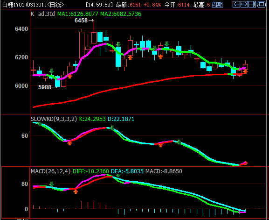Maximize chart with the single-window icon
The image size is (269, 220).
(262, 4)
